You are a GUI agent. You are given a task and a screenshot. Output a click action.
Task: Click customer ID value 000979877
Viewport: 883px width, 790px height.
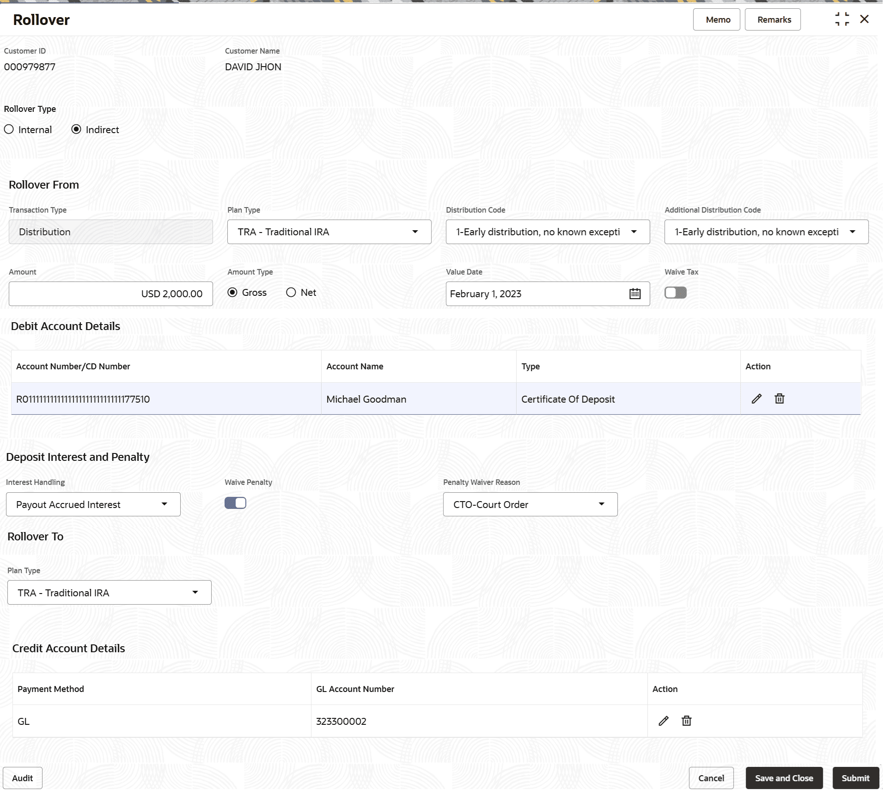(30, 67)
